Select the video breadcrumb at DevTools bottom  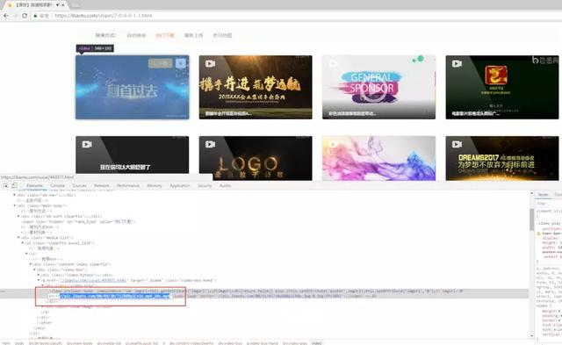pos(316,343)
